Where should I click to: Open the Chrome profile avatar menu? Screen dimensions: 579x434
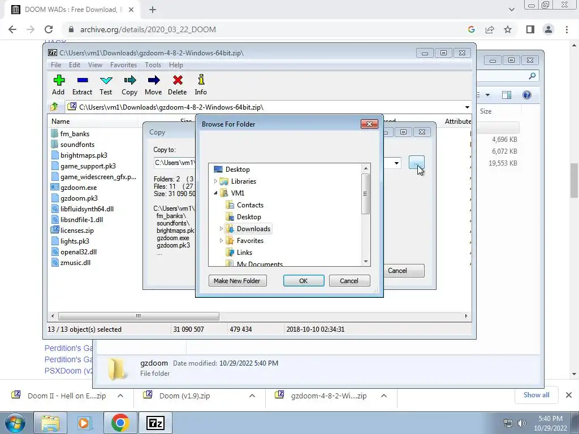click(548, 29)
